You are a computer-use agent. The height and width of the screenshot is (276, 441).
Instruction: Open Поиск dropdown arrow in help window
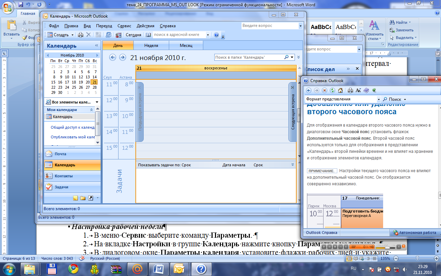pos(405,99)
